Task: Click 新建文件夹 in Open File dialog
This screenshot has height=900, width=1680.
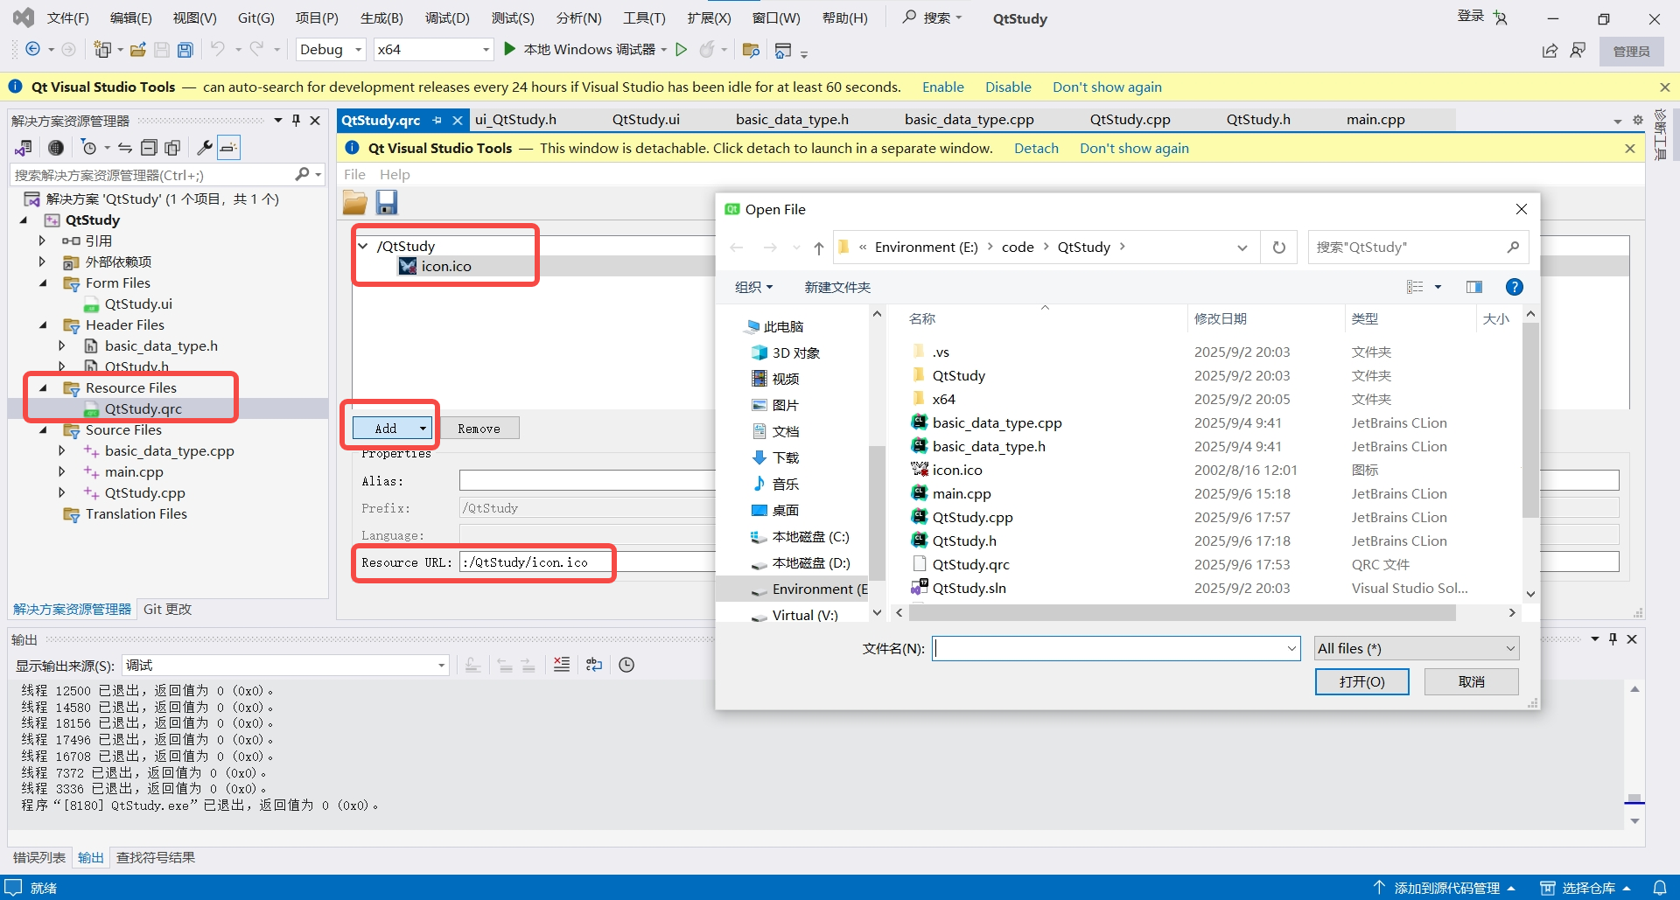Action: (837, 287)
